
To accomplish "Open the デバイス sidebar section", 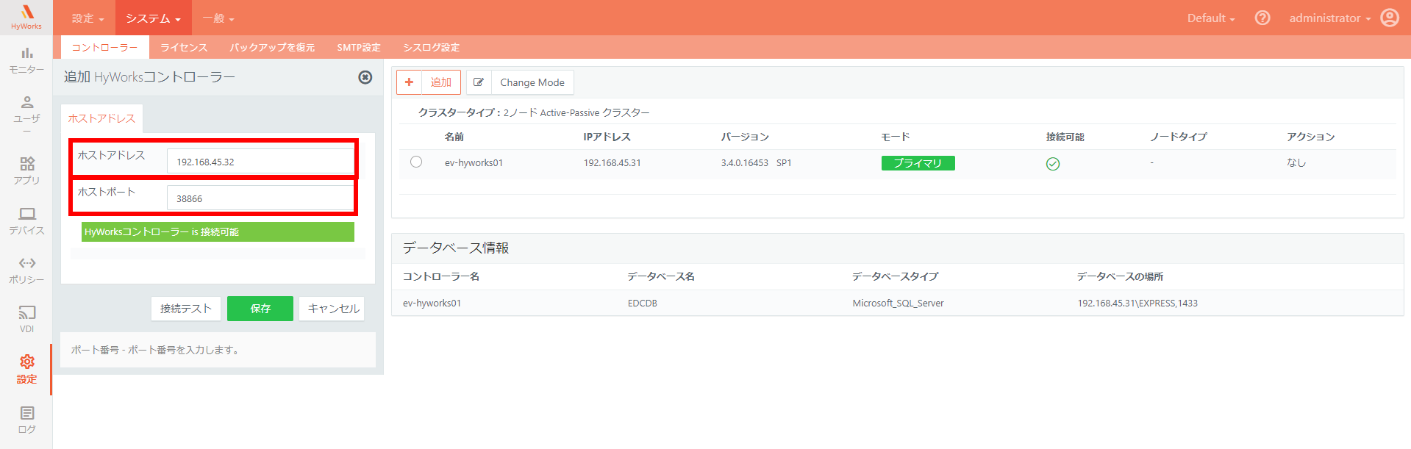I will [26, 220].
